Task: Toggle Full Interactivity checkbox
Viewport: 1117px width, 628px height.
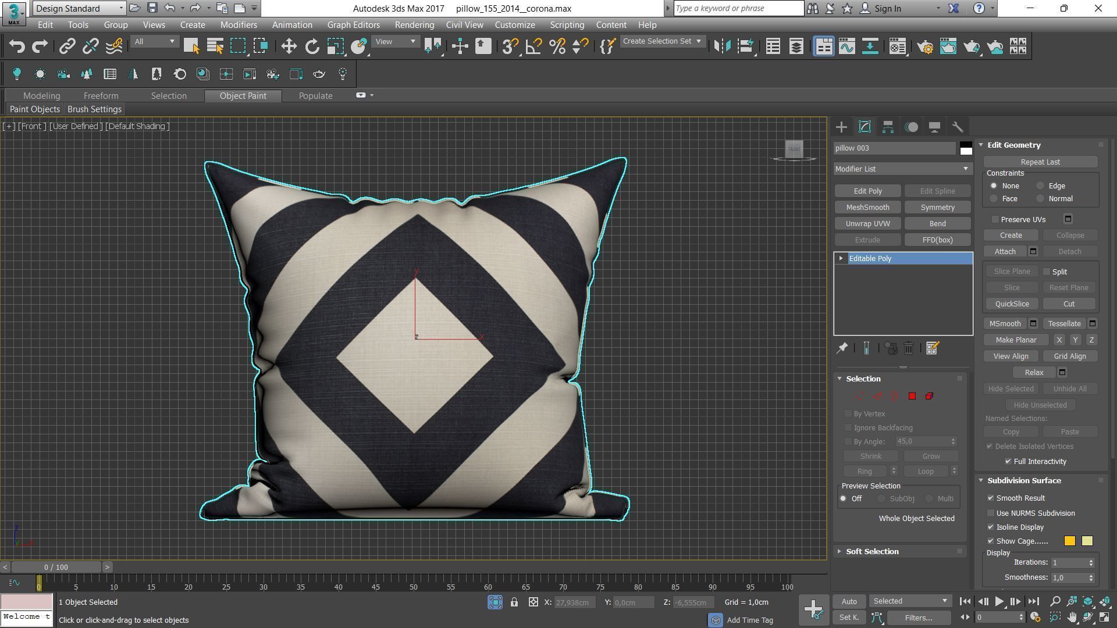Action: pos(1008,461)
